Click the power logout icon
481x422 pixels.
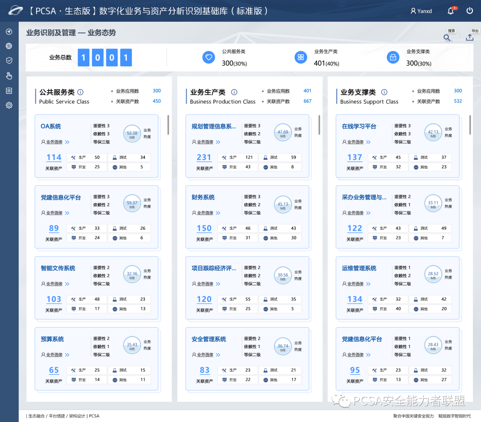(469, 11)
